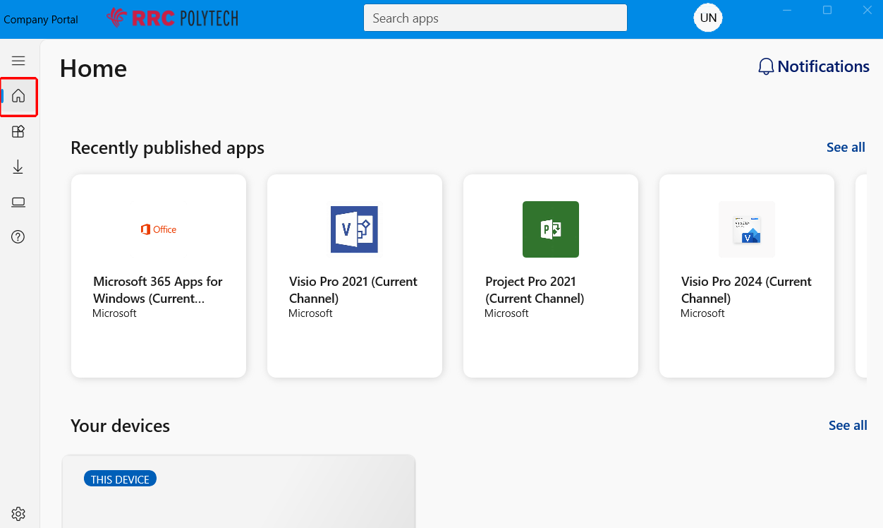The width and height of the screenshot is (883, 528).
Task: Open the Devices sidebar icon
Action: coord(18,203)
